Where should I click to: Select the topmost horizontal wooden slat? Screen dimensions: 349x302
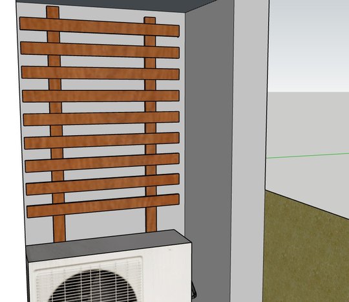[x=100, y=27]
